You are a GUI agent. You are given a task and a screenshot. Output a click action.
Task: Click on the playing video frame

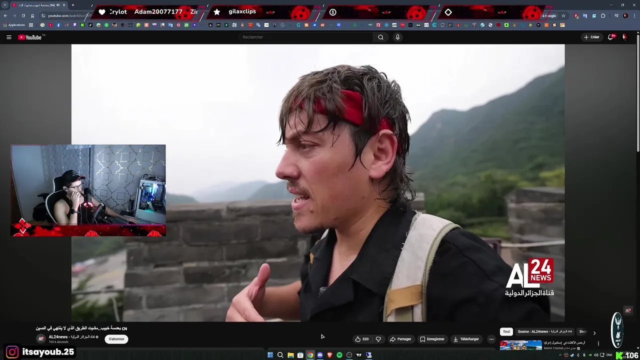click(318, 182)
